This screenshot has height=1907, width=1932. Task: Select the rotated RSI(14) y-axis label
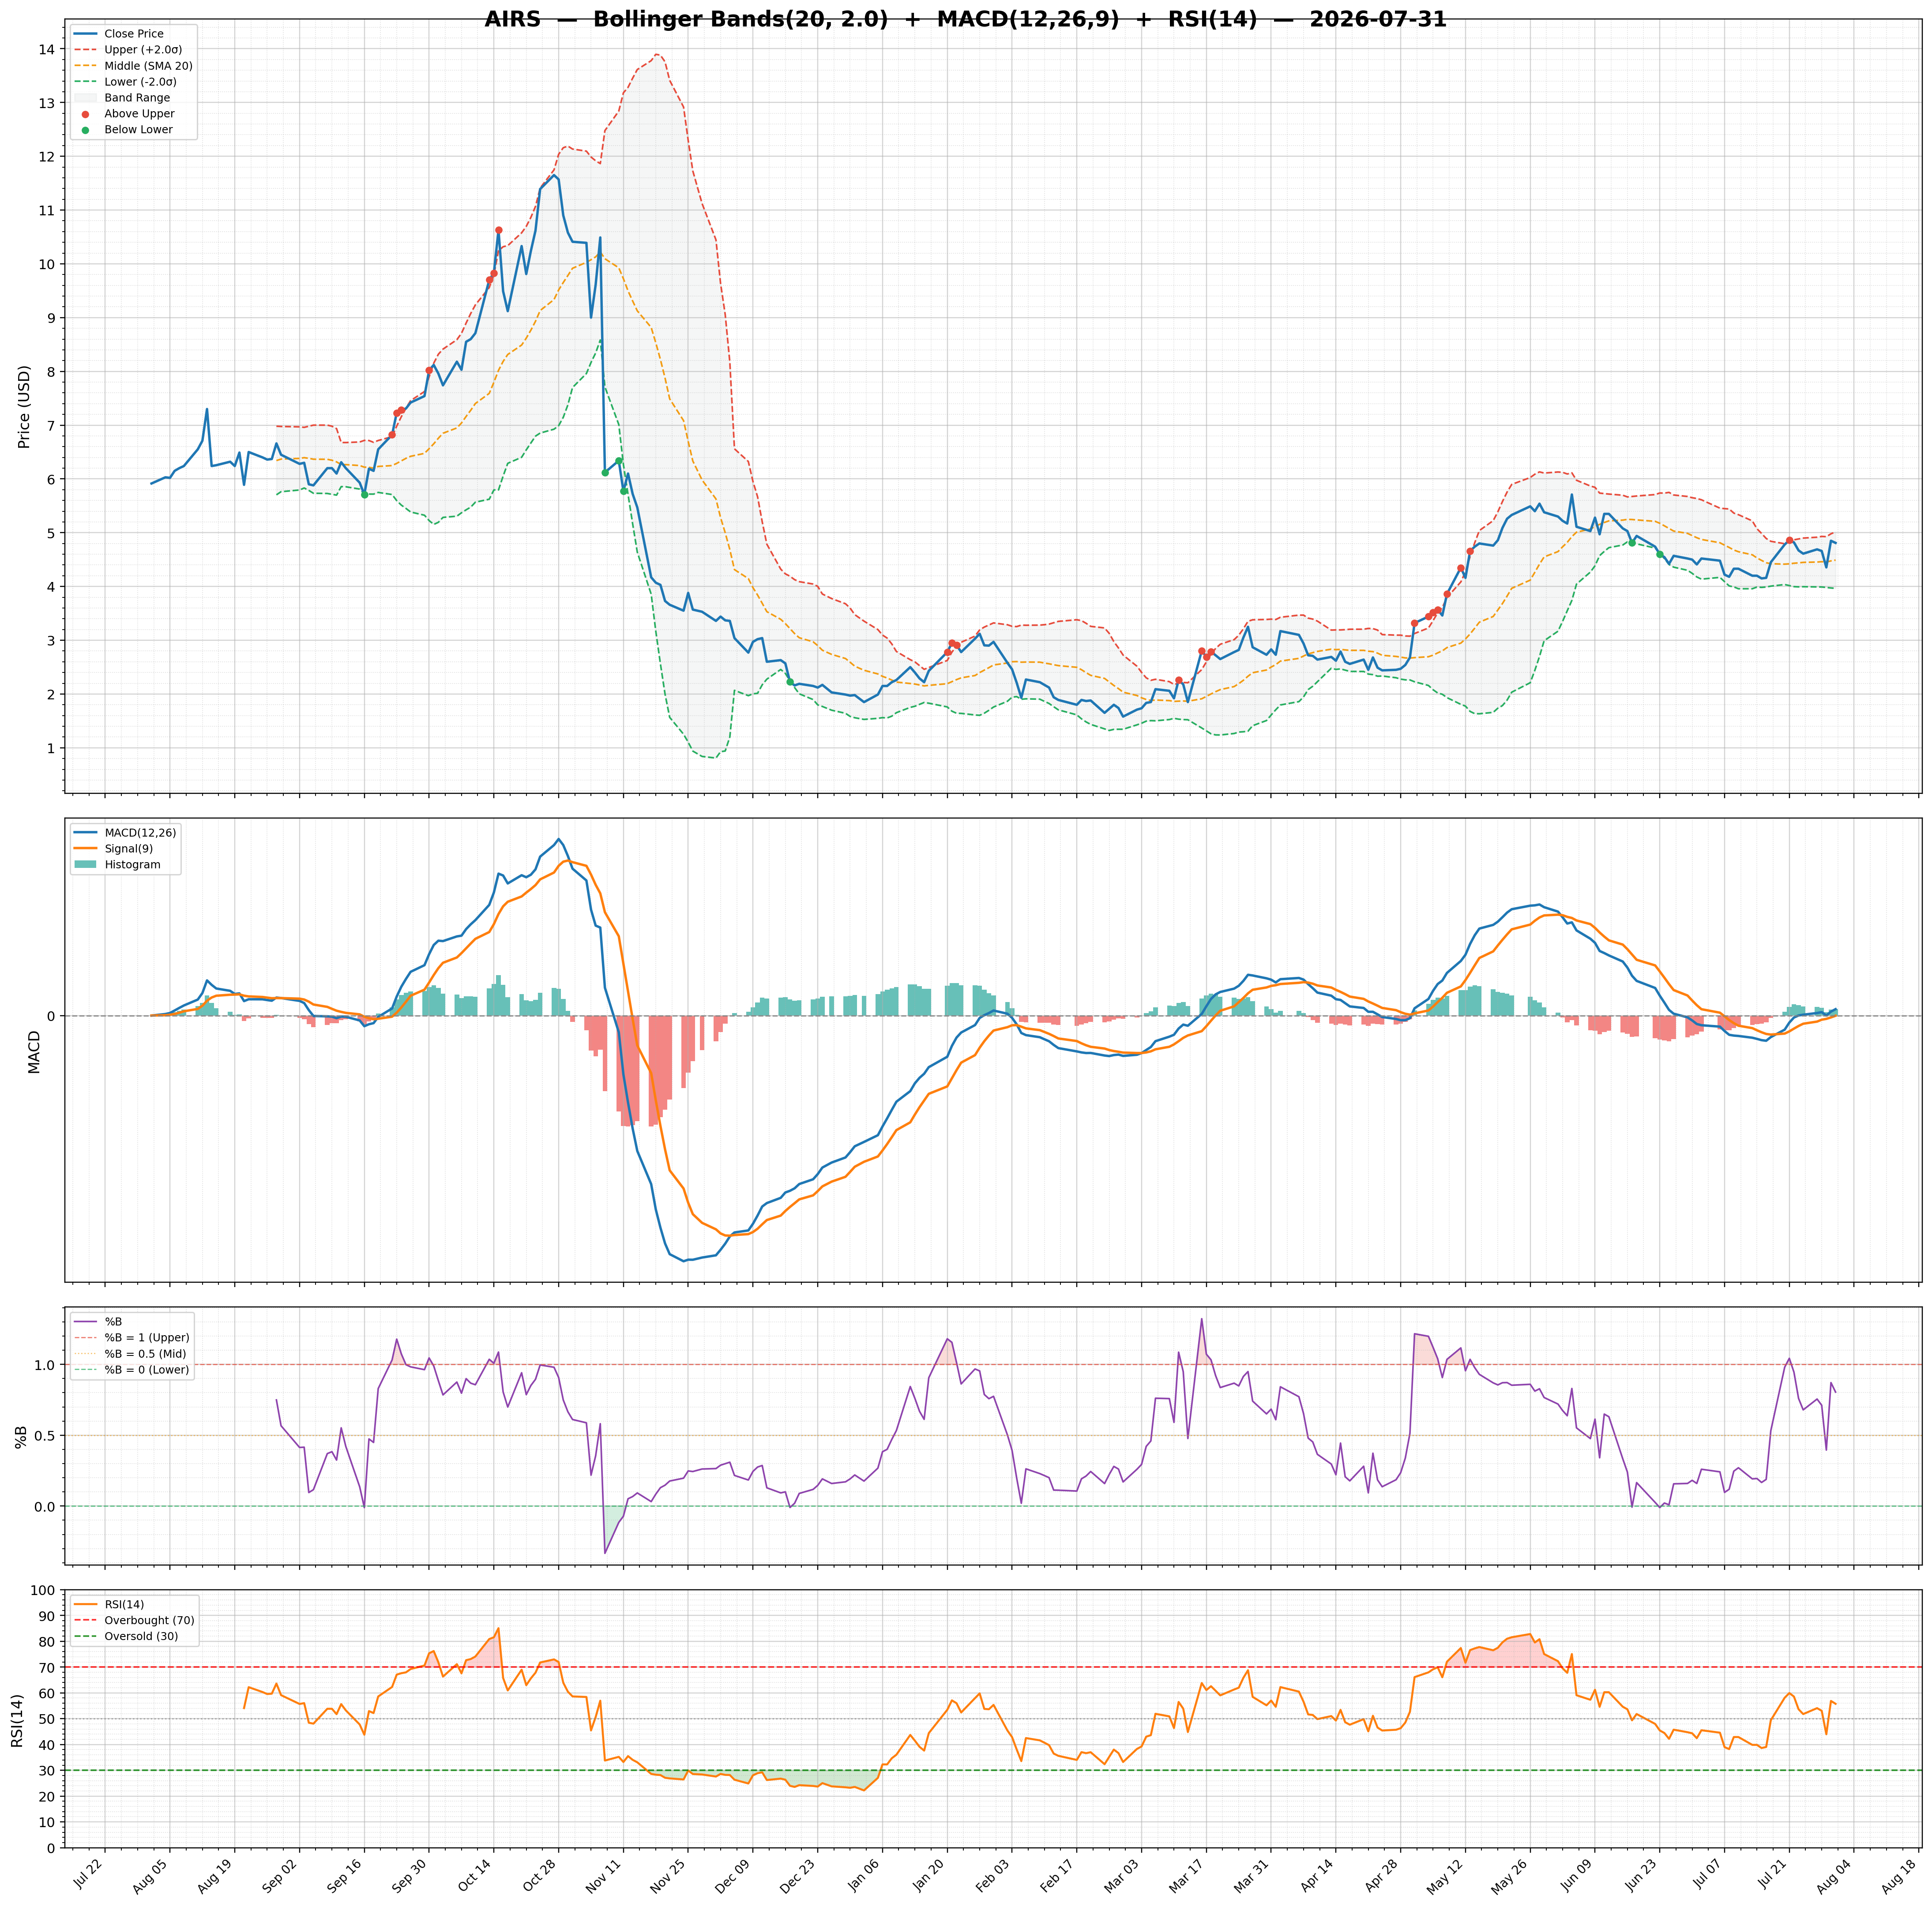18,1721
